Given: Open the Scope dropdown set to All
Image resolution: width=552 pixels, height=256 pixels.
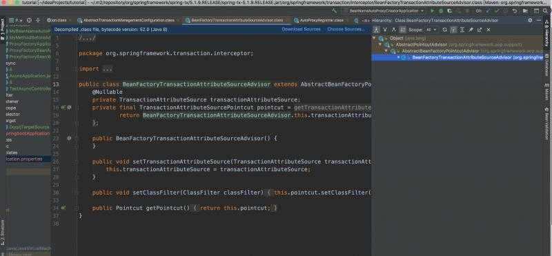Looking at the screenshot, I should click(431, 30).
